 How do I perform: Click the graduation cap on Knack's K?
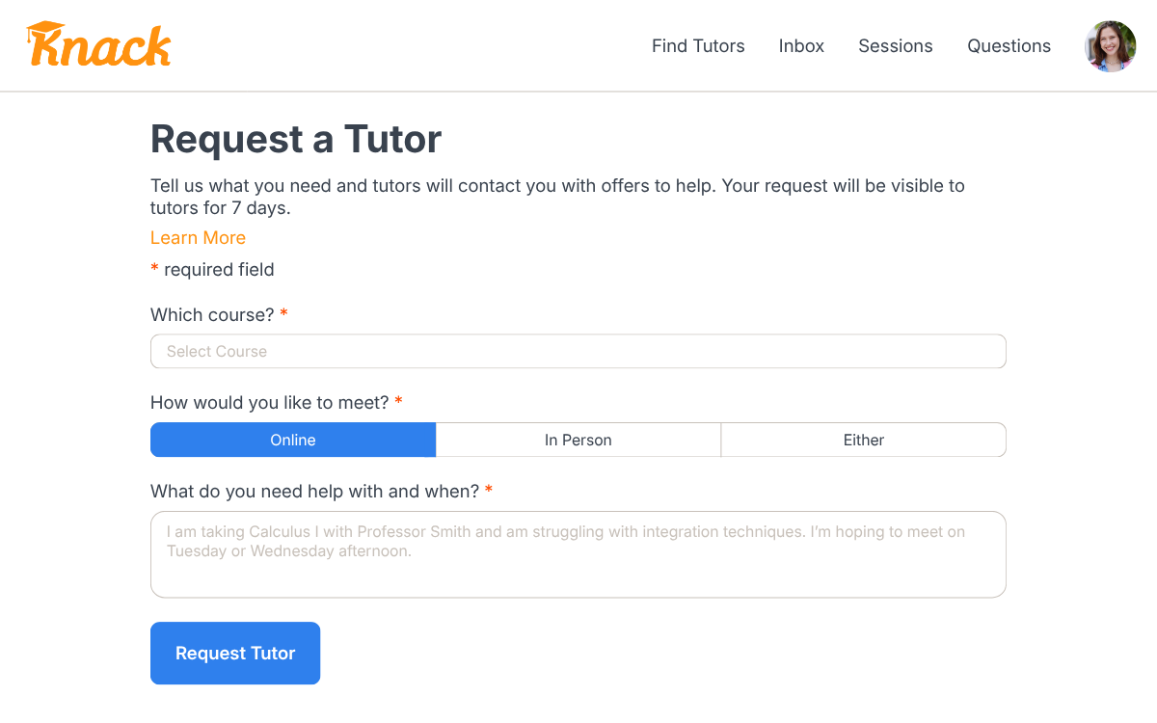(44, 32)
